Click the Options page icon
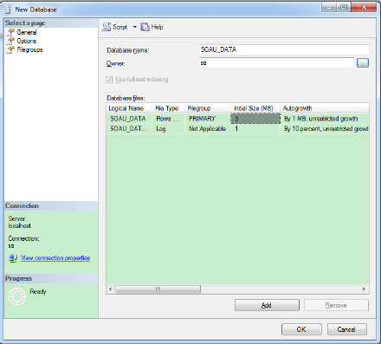This screenshot has width=381, height=344. 10,41
